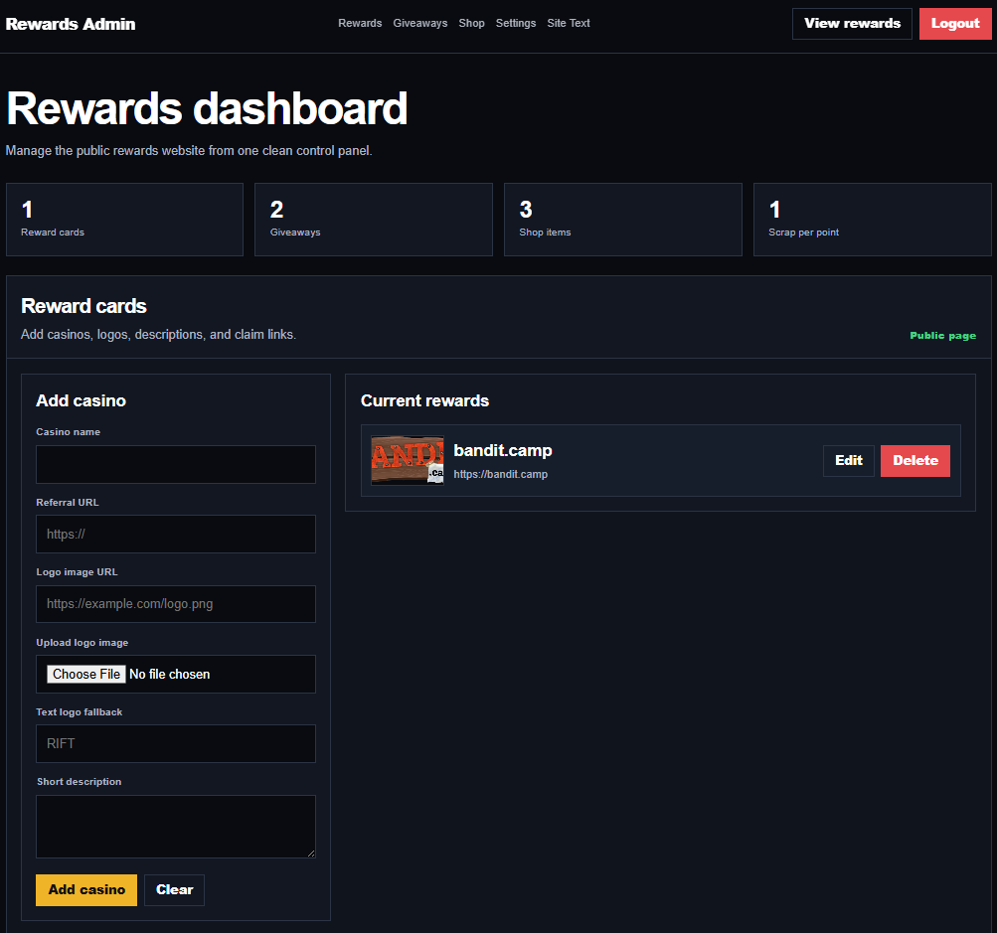Click the Add casino form heading
Viewport: 997px width, 933px height.
coord(81,401)
